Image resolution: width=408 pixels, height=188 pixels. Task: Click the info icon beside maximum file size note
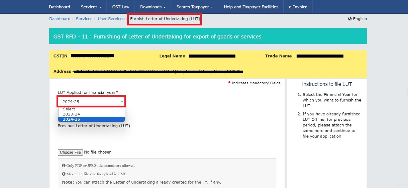pos(64,174)
